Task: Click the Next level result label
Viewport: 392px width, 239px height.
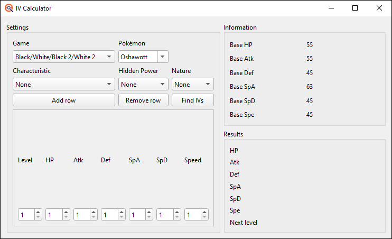Action: tap(244, 223)
